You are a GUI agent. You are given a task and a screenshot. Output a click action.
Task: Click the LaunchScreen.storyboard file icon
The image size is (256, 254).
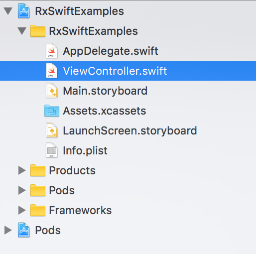click(x=52, y=130)
